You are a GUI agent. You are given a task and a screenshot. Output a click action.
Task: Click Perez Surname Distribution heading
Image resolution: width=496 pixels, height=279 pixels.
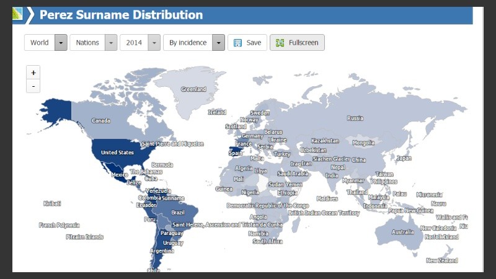click(x=121, y=15)
